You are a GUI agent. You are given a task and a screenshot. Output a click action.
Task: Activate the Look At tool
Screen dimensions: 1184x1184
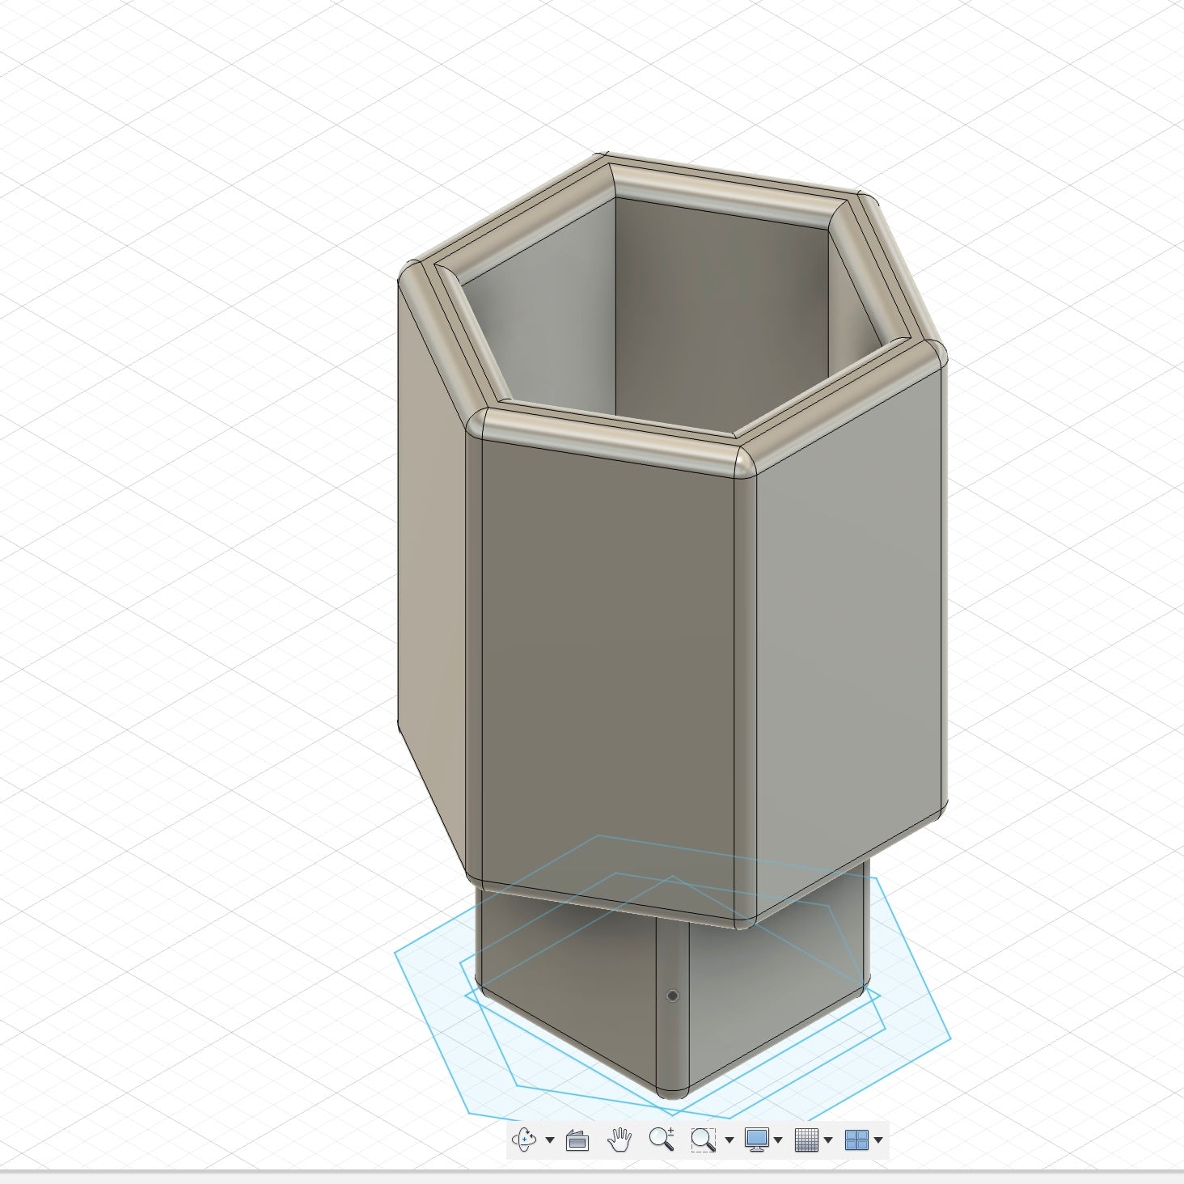click(x=577, y=1140)
